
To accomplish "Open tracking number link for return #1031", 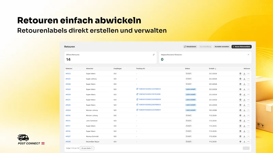I will (148, 99).
